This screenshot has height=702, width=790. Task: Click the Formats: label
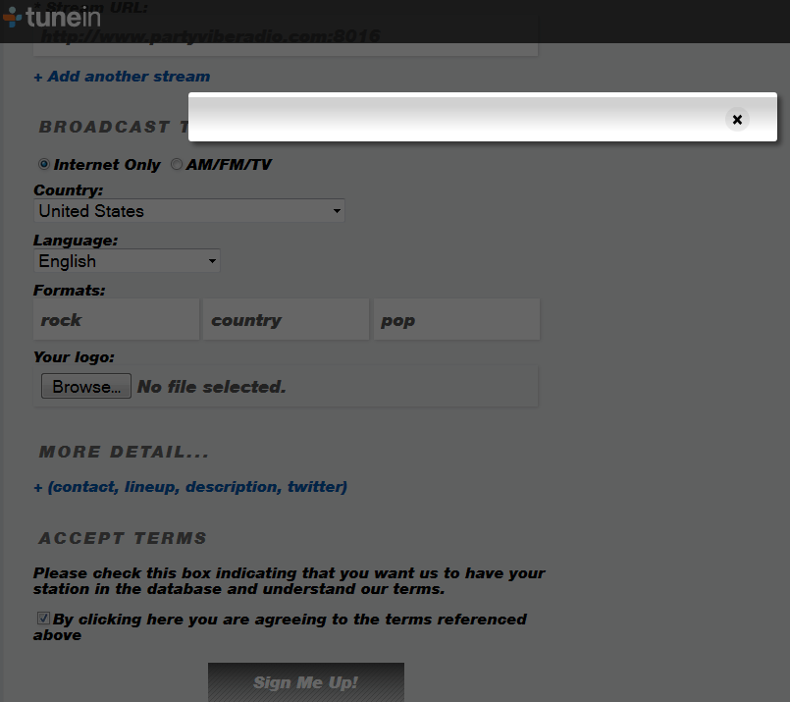point(69,291)
